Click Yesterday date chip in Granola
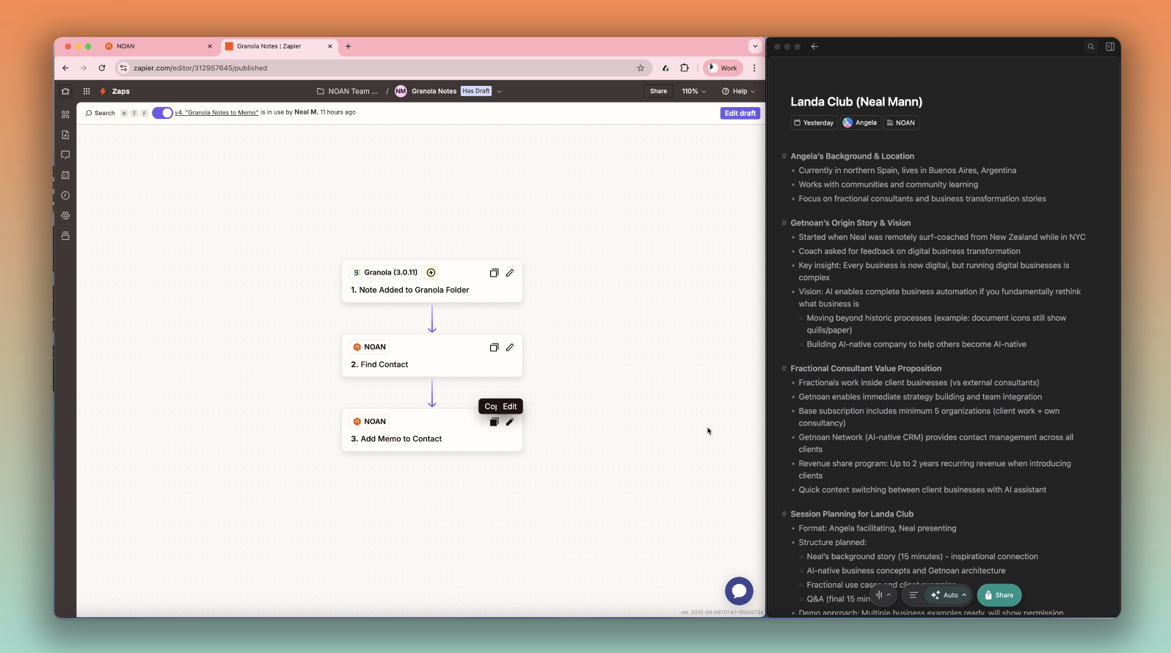 point(814,123)
